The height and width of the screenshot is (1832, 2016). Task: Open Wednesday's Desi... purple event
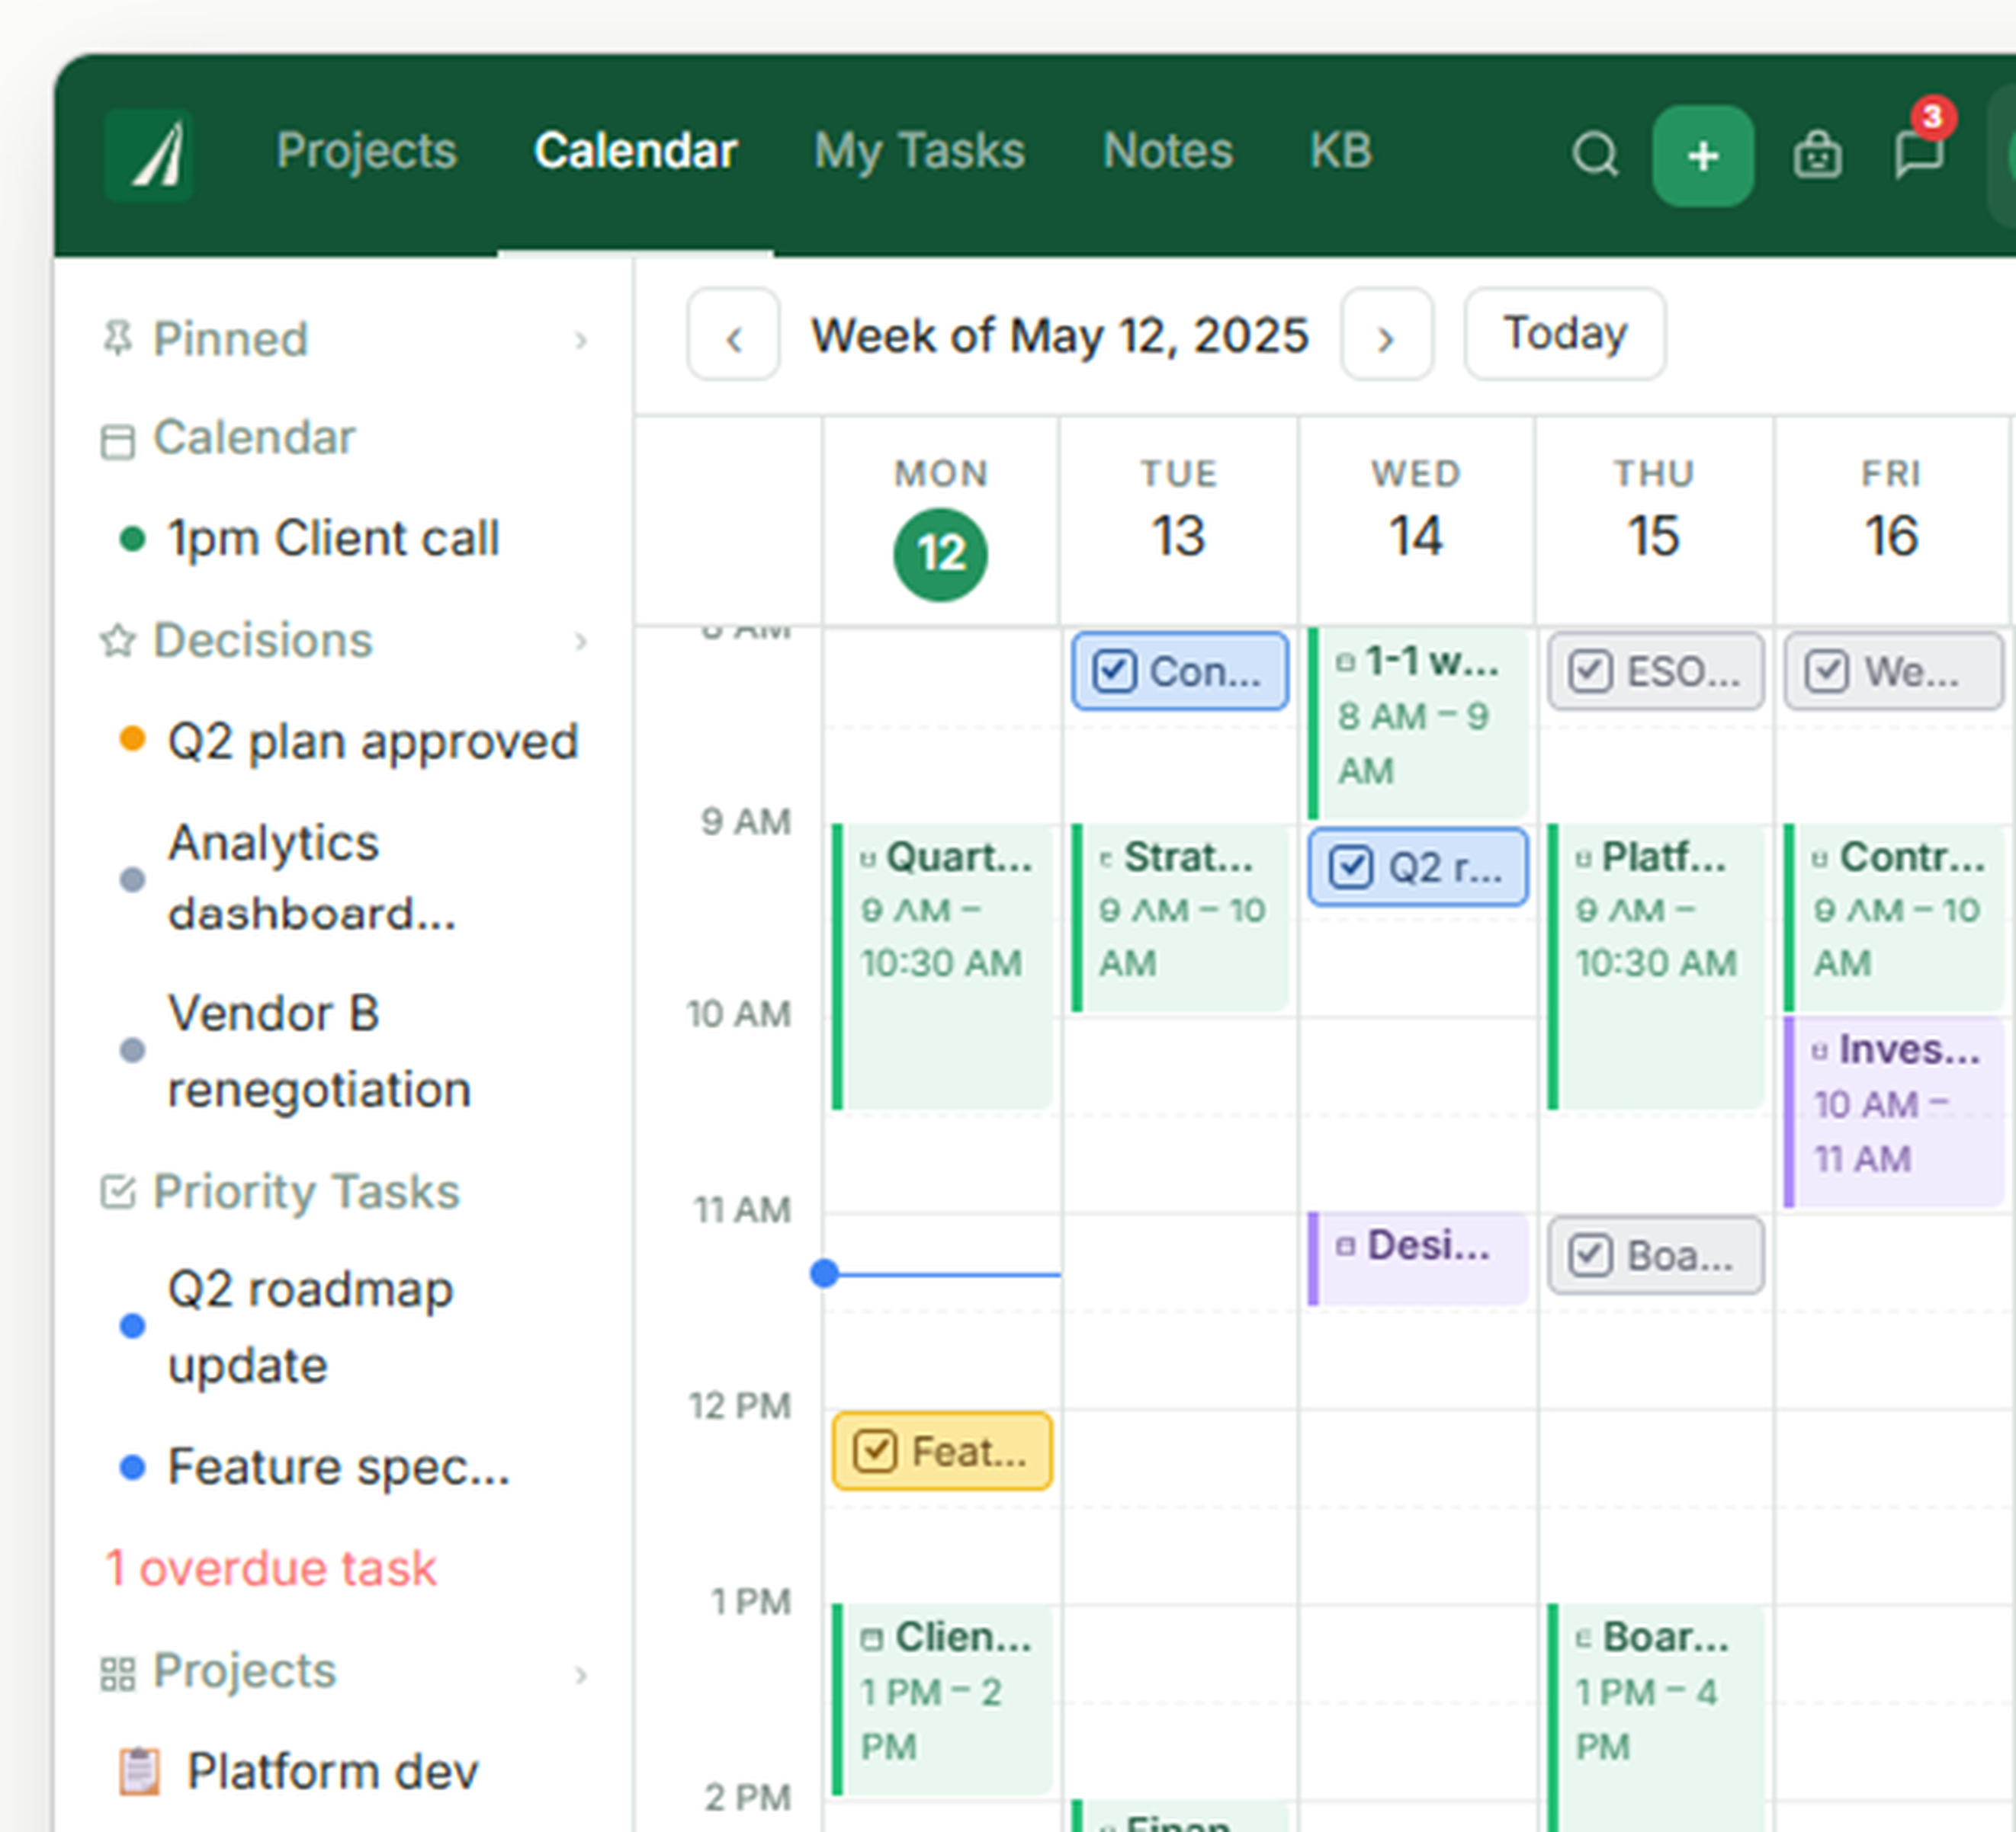pos(1418,1258)
